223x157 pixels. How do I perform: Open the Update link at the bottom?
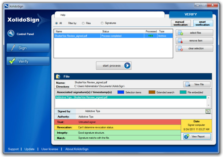click(29, 149)
